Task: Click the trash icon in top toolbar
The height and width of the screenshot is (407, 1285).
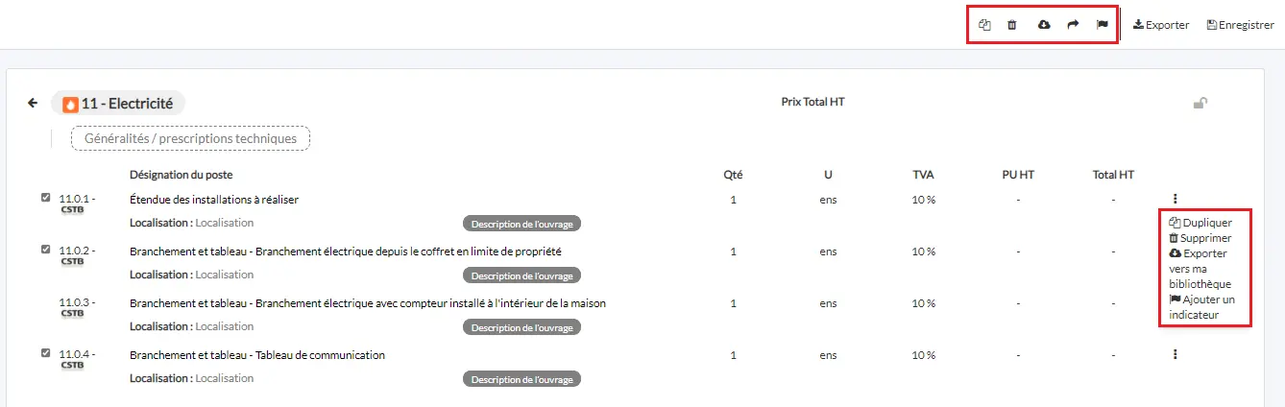Action: click(x=1011, y=25)
